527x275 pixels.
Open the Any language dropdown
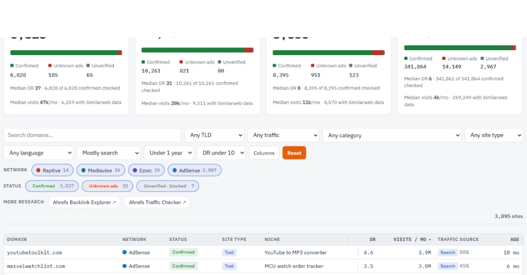38,153
